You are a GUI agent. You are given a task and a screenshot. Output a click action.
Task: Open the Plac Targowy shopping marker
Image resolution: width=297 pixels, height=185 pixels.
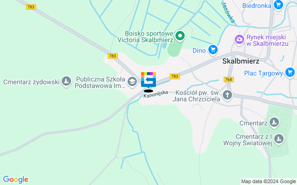coord(290,73)
